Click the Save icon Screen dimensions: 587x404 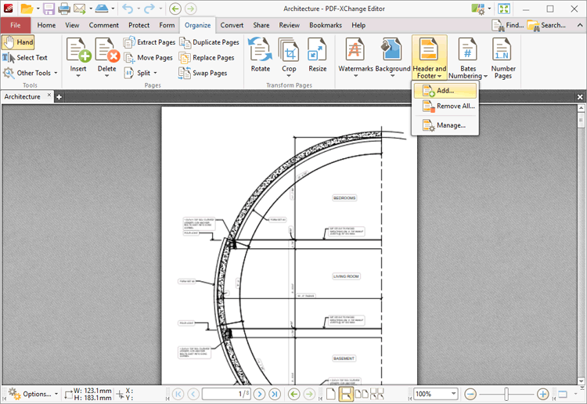click(49, 9)
